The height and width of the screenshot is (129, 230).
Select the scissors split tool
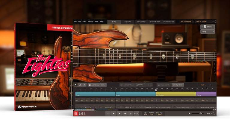pyautogui.click(x=84, y=85)
